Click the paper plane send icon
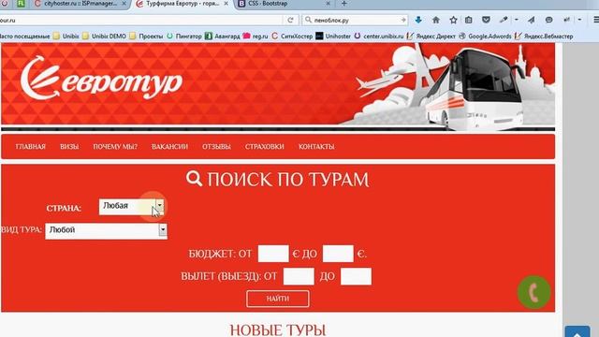 click(532, 20)
